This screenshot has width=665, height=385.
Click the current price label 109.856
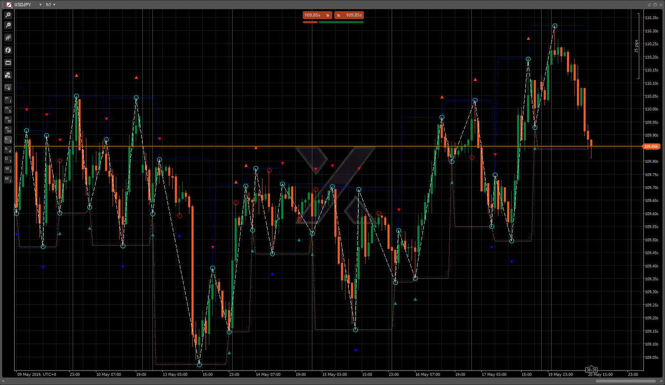(x=651, y=147)
